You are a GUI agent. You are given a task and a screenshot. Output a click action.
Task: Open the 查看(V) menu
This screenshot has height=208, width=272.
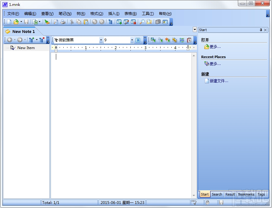tap(48, 14)
